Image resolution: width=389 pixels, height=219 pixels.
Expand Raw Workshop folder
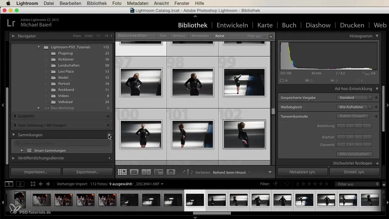39,108
